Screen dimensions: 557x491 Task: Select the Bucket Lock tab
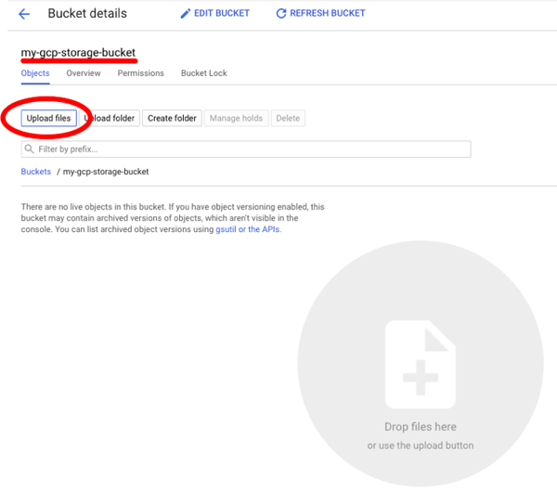click(203, 73)
